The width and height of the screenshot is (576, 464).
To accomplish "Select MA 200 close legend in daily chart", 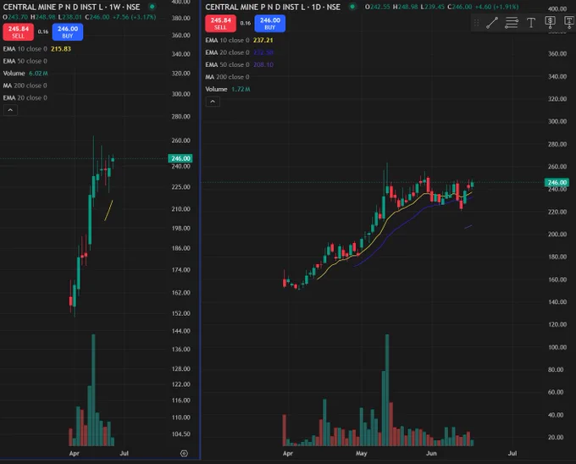I will tap(227, 77).
